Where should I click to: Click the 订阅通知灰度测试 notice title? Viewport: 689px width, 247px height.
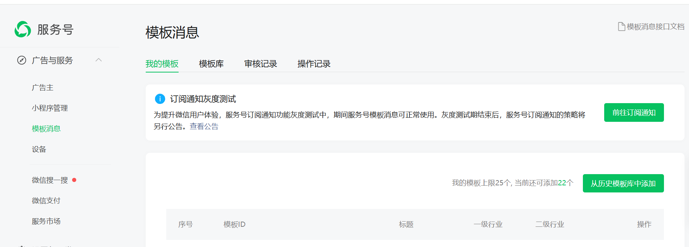[x=203, y=99]
